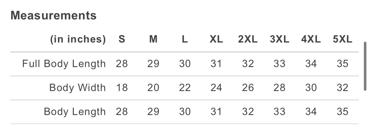Click Body Width value 32 for 5XL

tap(342, 88)
